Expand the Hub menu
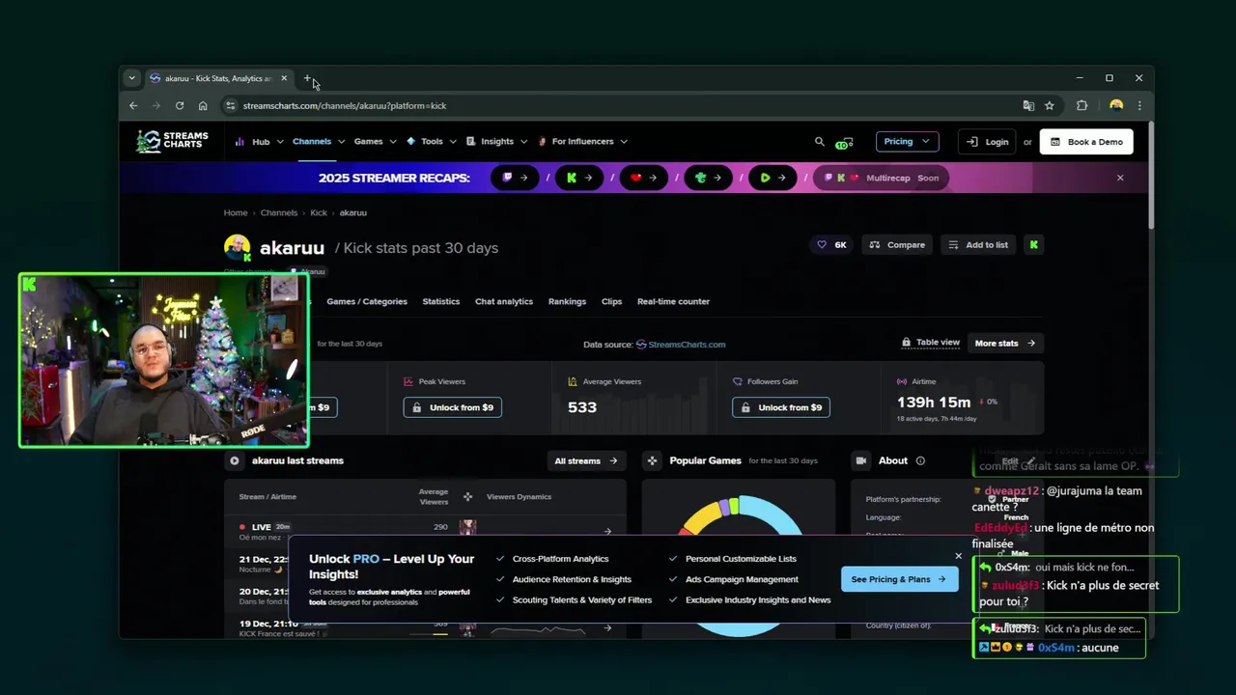Viewport: 1236px width, 695px height. 259,142
